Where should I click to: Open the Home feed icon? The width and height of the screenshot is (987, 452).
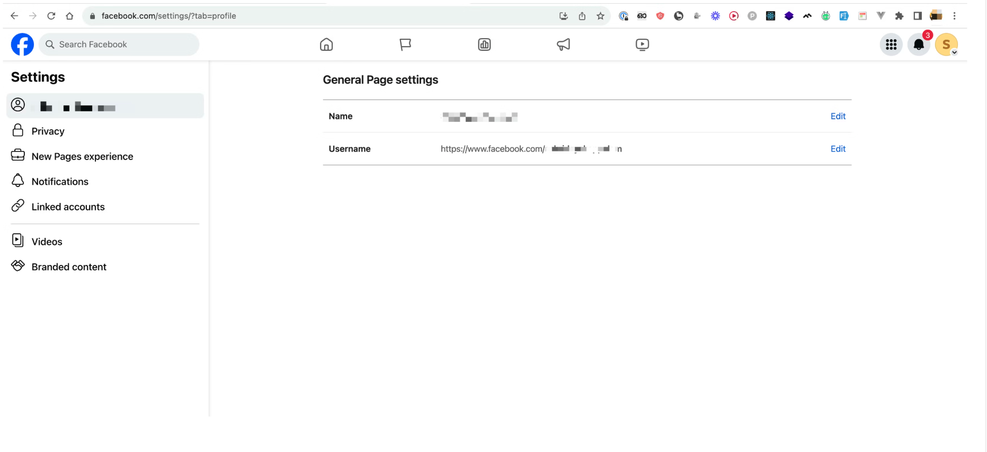(x=326, y=45)
